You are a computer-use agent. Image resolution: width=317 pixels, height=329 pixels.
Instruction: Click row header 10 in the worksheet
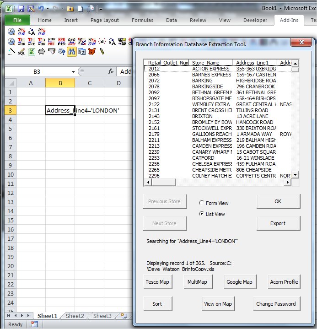[x=11, y=175]
